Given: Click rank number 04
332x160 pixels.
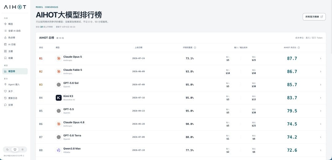Looking at the screenshot, I should coord(41,98).
